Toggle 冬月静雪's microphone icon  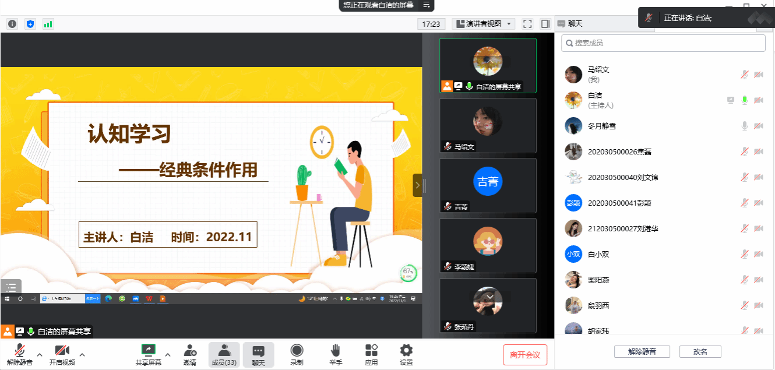pyautogui.click(x=744, y=126)
